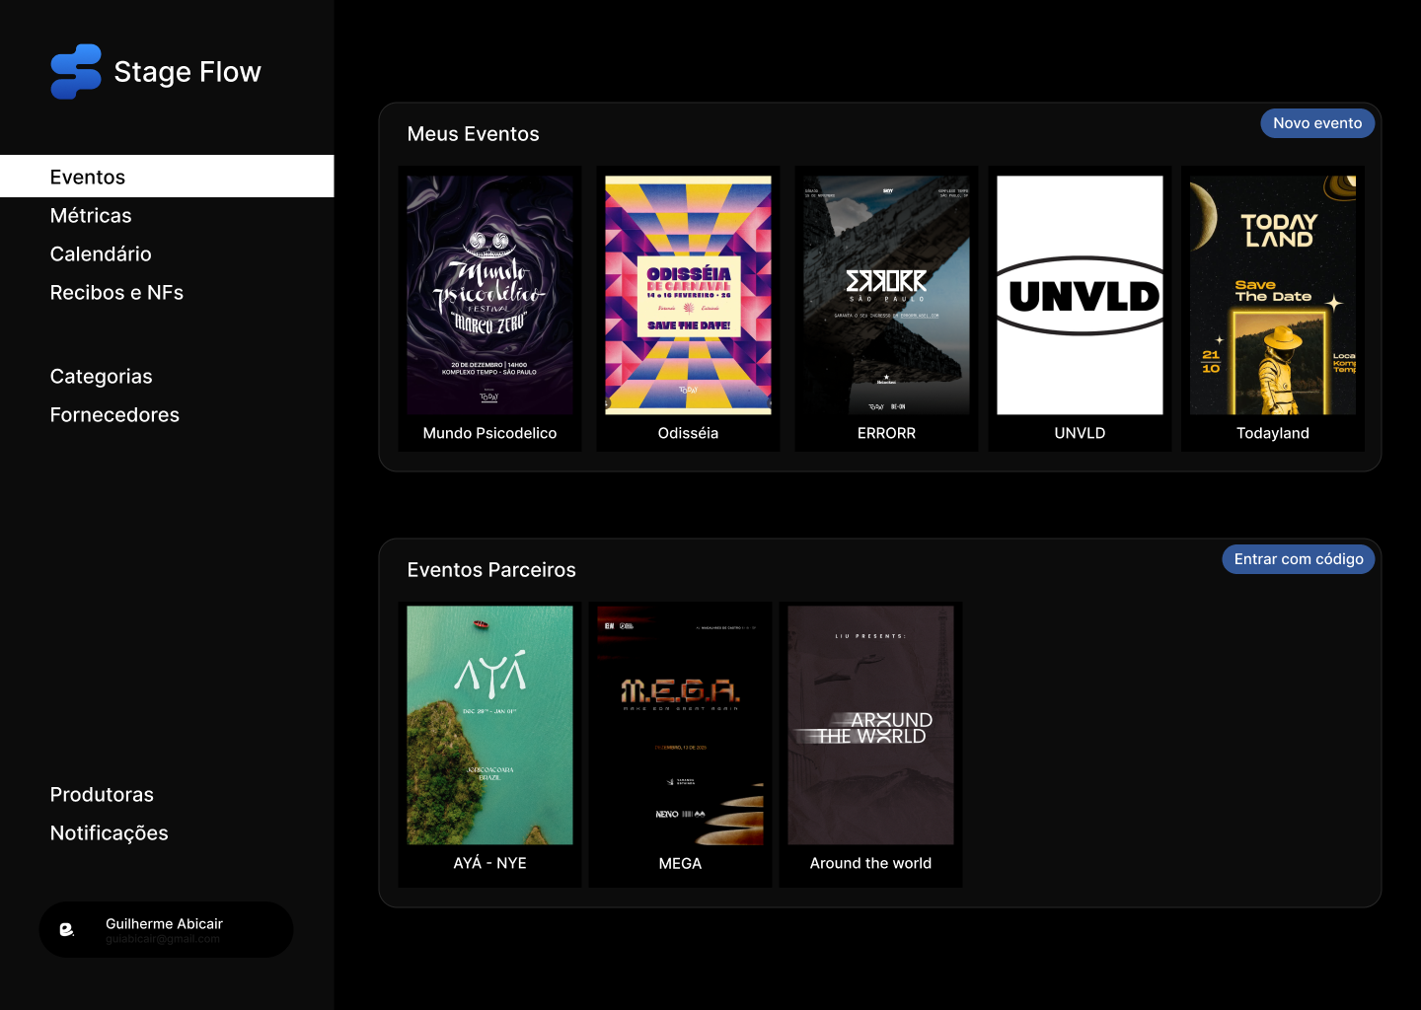Select the ERRORR event poster
The height and width of the screenshot is (1010, 1421).
tap(886, 295)
